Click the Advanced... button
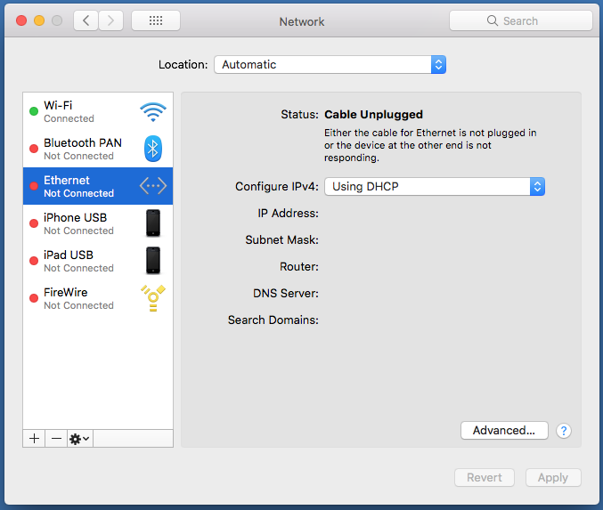 [504, 431]
